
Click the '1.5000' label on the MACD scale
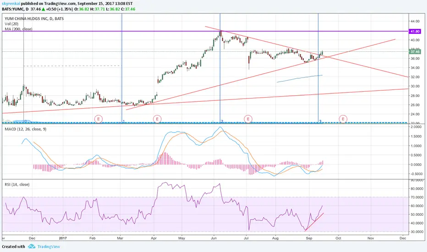[416, 136]
